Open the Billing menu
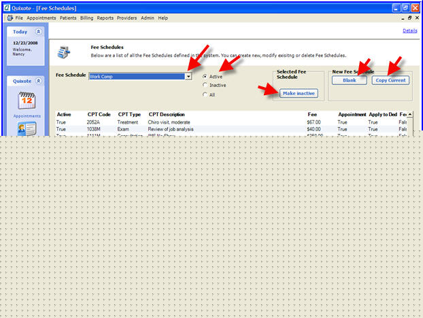This screenshot has height=318, width=423. (x=86, y=18)
